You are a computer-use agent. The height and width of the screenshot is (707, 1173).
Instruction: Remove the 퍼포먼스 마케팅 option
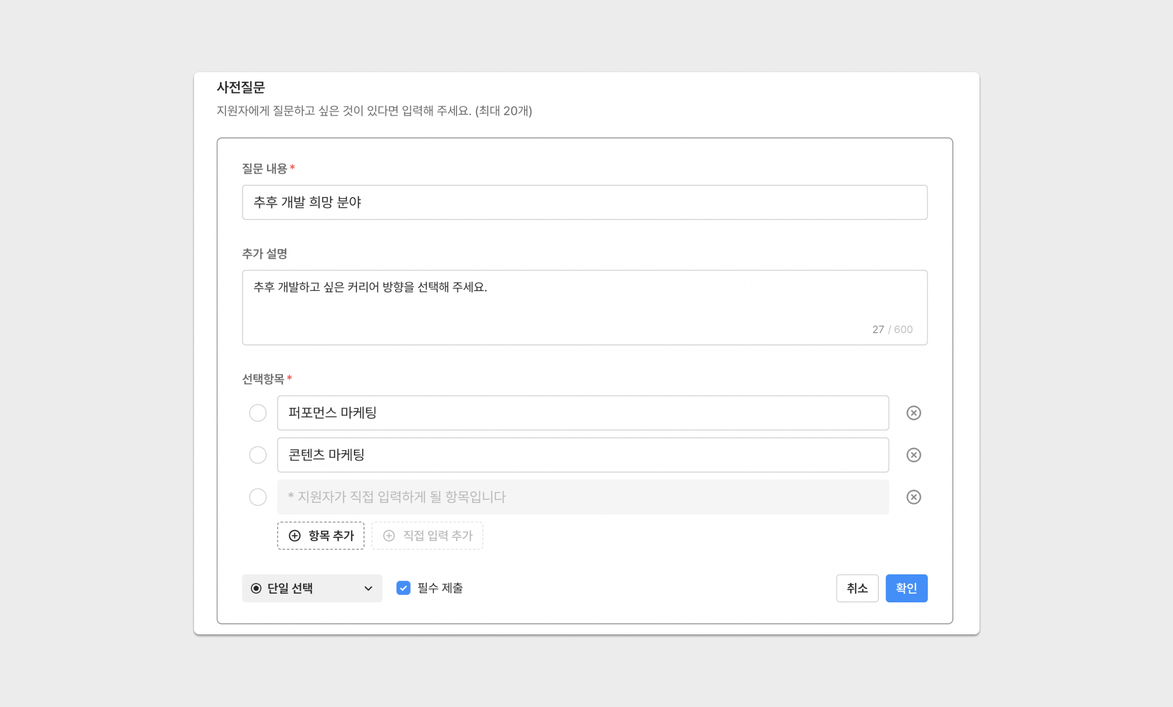[914, 413]
